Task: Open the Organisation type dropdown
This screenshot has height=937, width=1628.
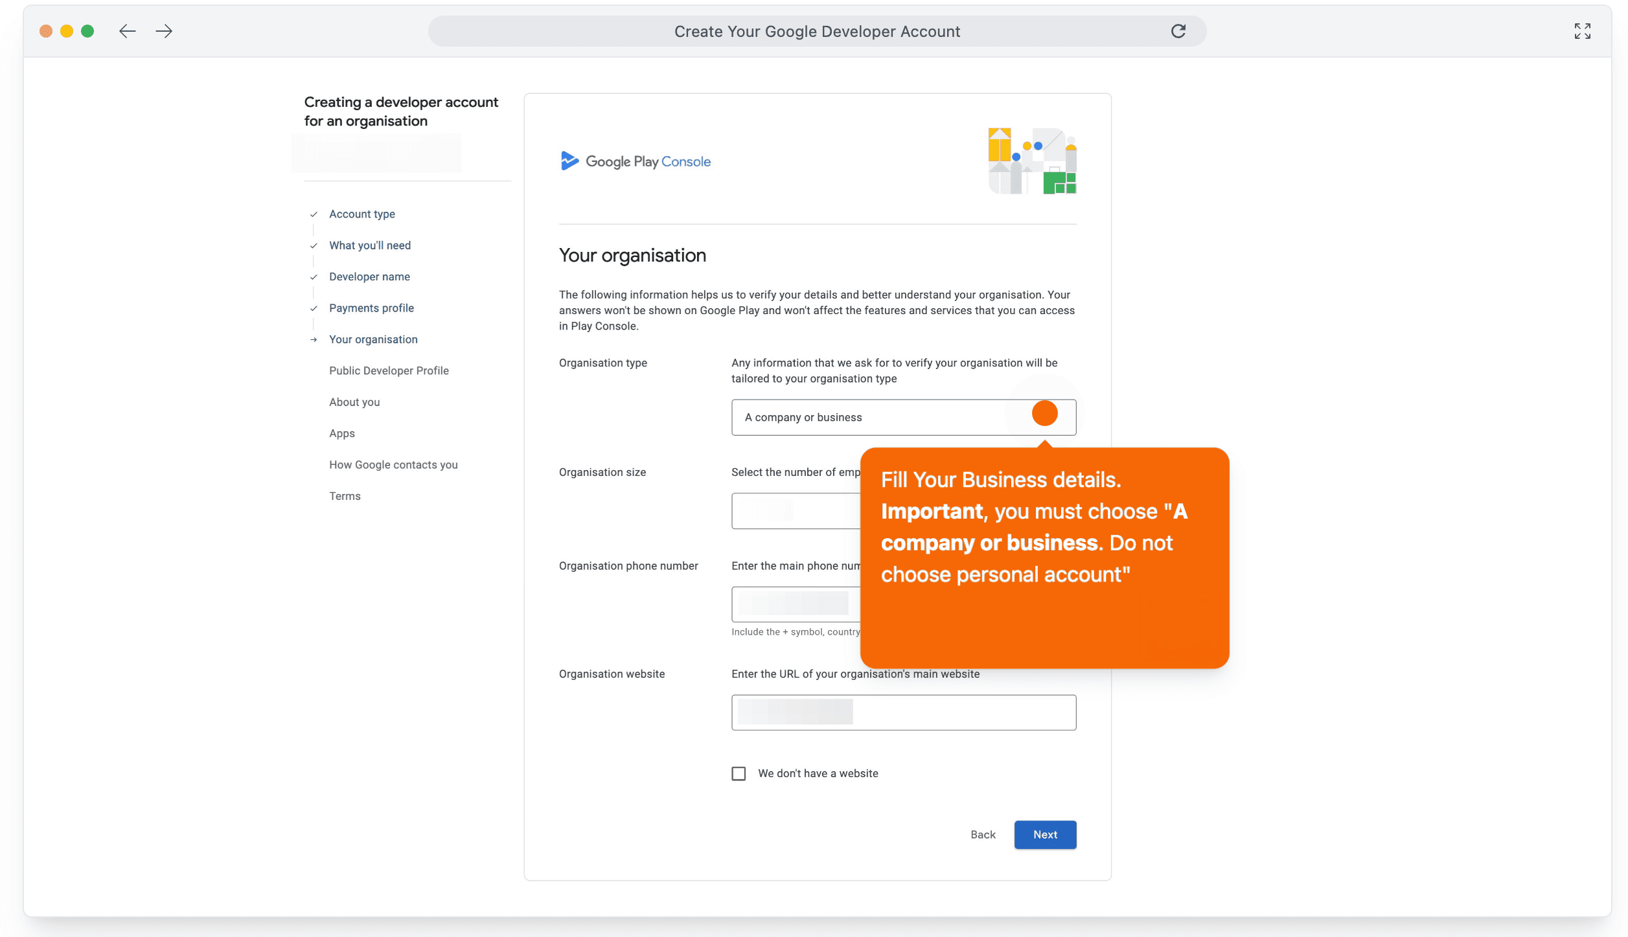Action: 881,418
